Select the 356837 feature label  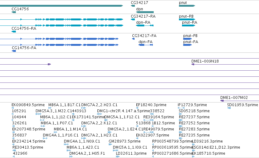point(19,135)
